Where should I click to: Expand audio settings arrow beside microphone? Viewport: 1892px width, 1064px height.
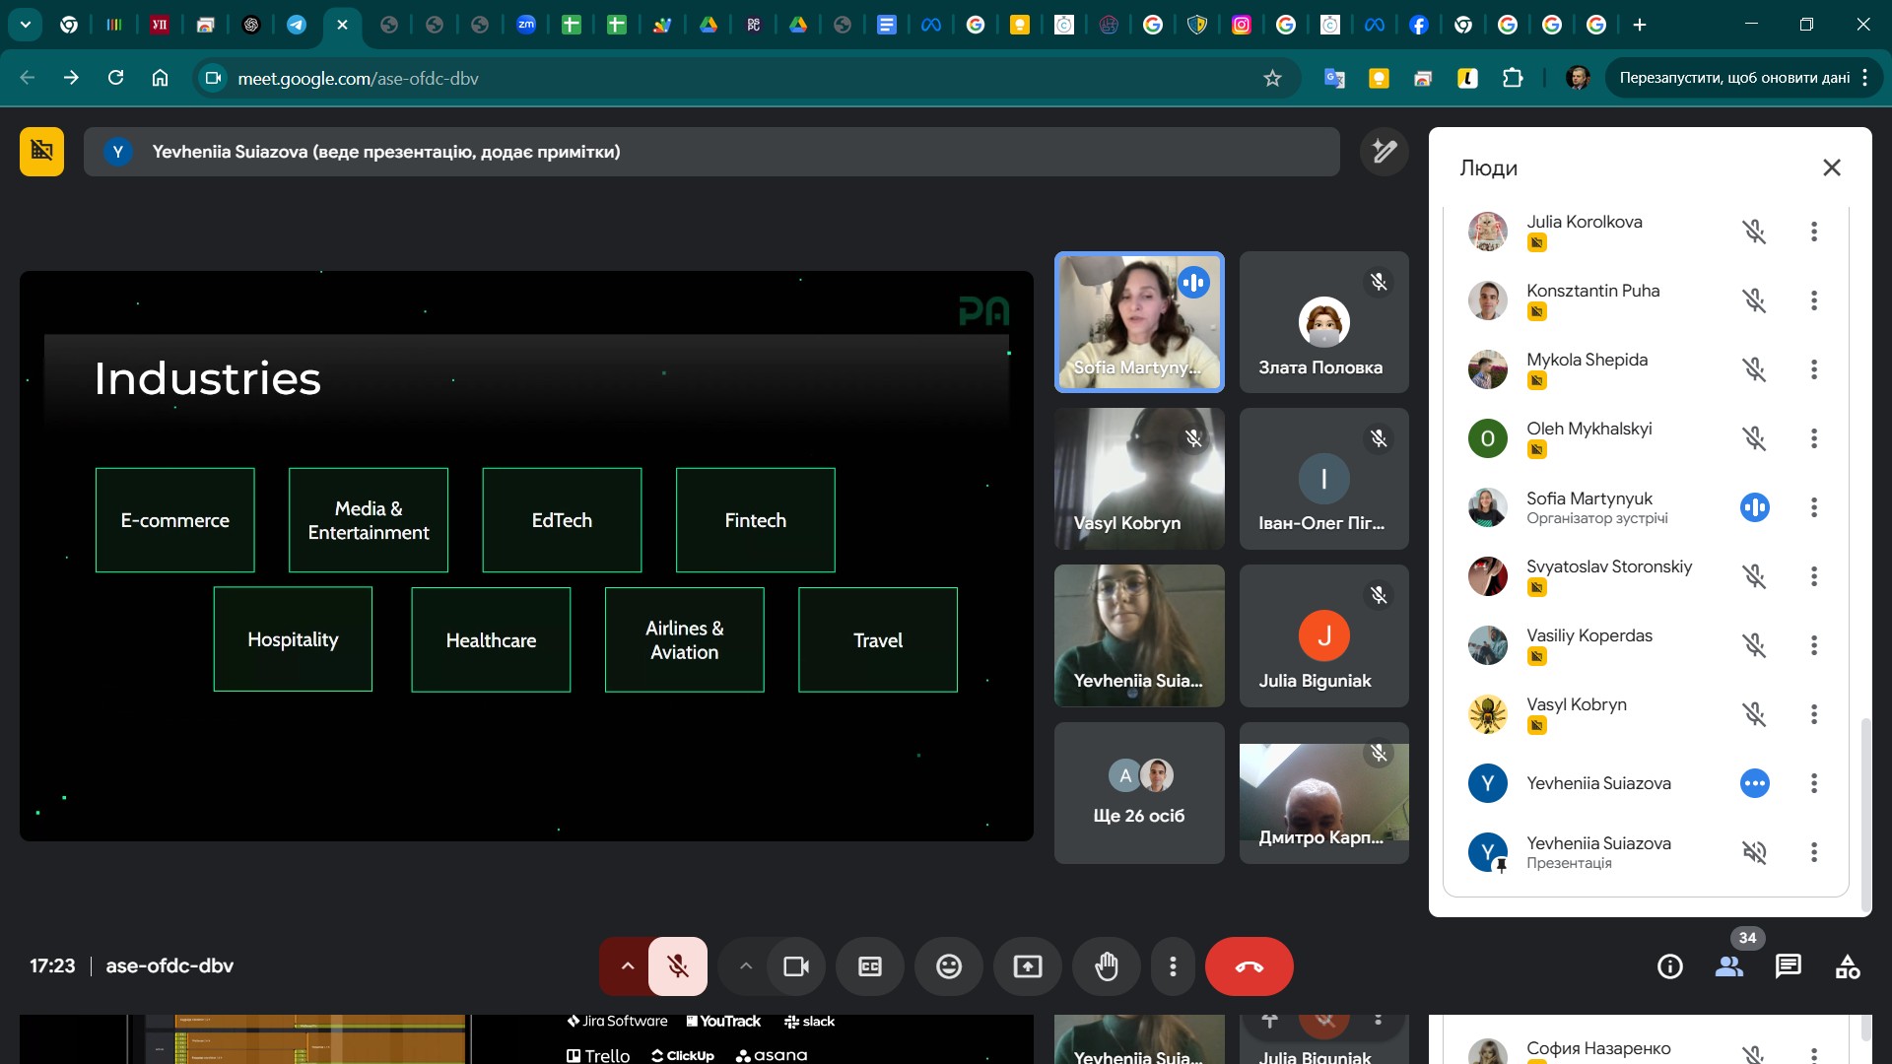pyautogui.click(x=627, y=966)
